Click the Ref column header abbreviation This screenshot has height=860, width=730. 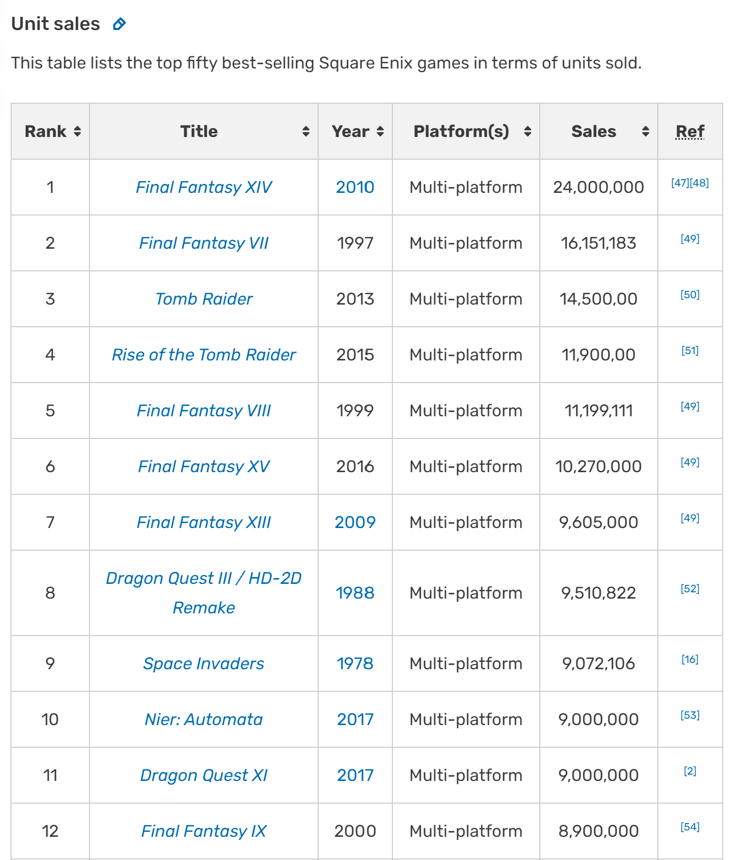click(x=690, y=131)
